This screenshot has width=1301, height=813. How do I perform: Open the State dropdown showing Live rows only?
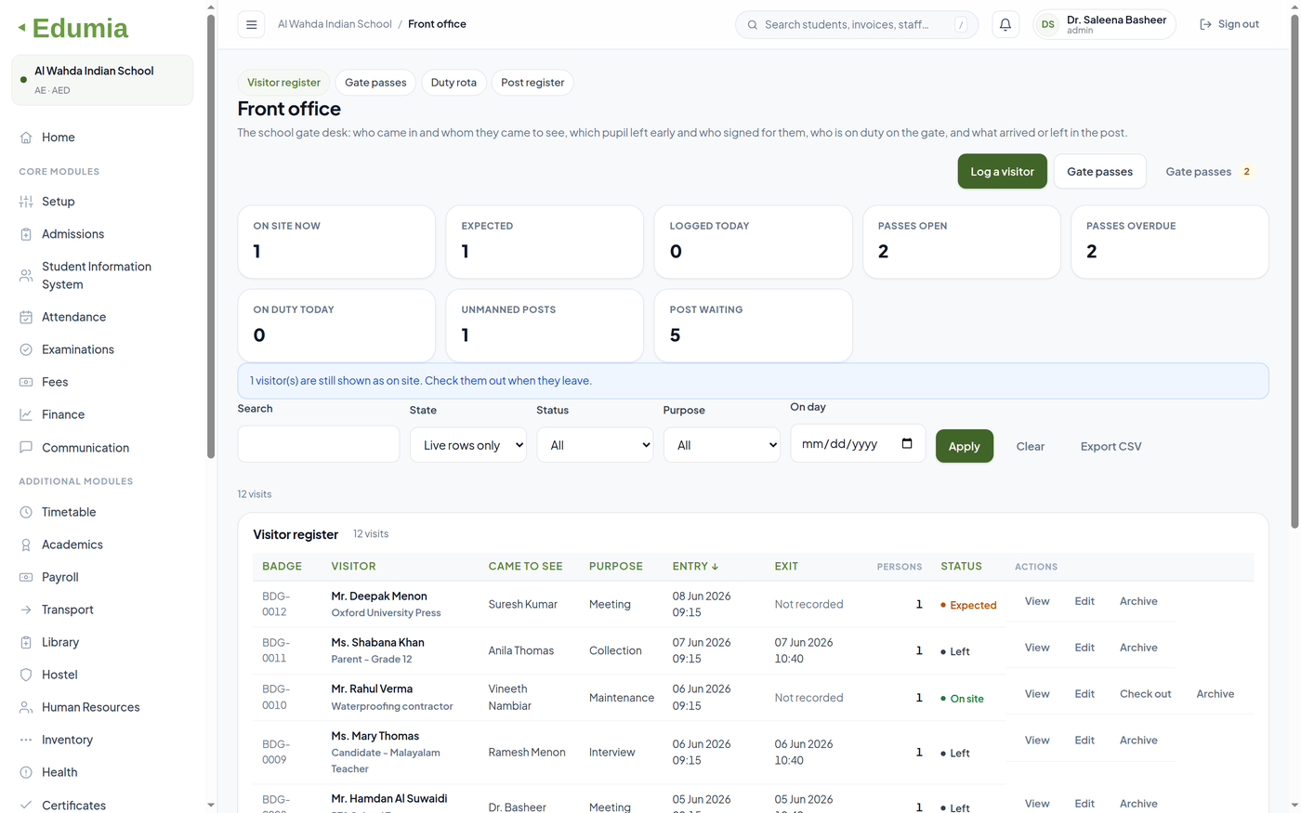[468, 445]
